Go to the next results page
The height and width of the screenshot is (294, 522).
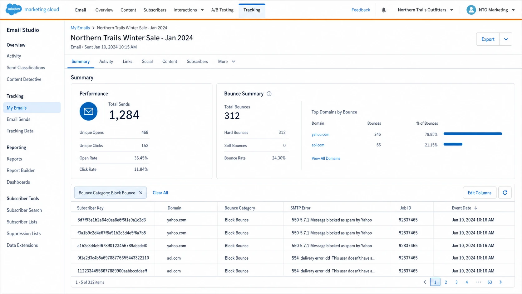click(x=501, y=282)
